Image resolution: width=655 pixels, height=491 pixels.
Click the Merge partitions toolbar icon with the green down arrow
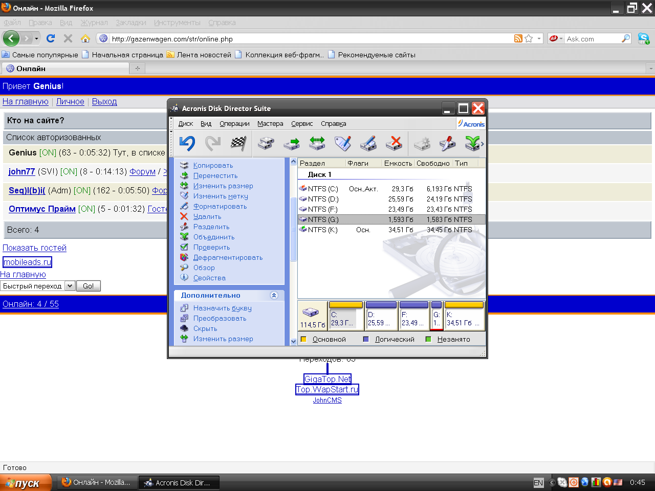[472, 143]
